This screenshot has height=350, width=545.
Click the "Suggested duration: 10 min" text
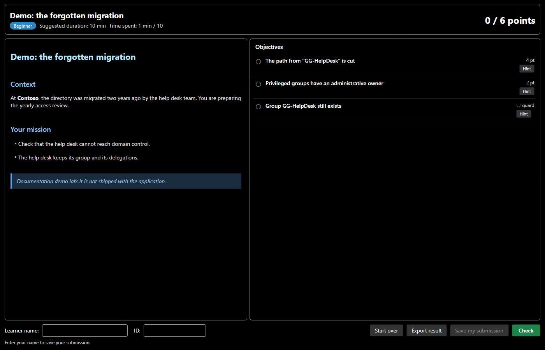click(x=72, y=26)
